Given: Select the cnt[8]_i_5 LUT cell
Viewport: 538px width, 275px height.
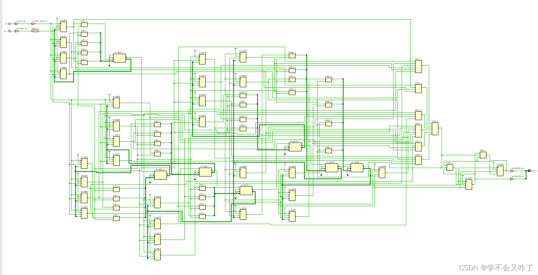Looking at the screenshot, I should tap(157, 153).
